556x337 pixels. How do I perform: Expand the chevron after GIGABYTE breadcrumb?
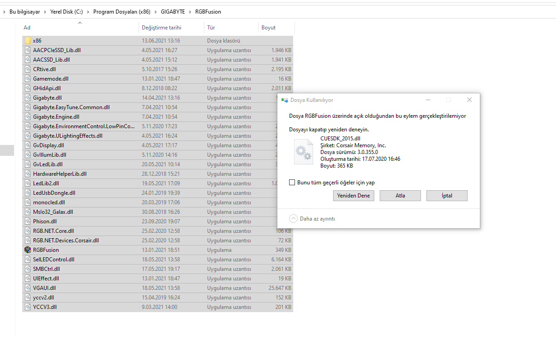[x=190, y=12]
